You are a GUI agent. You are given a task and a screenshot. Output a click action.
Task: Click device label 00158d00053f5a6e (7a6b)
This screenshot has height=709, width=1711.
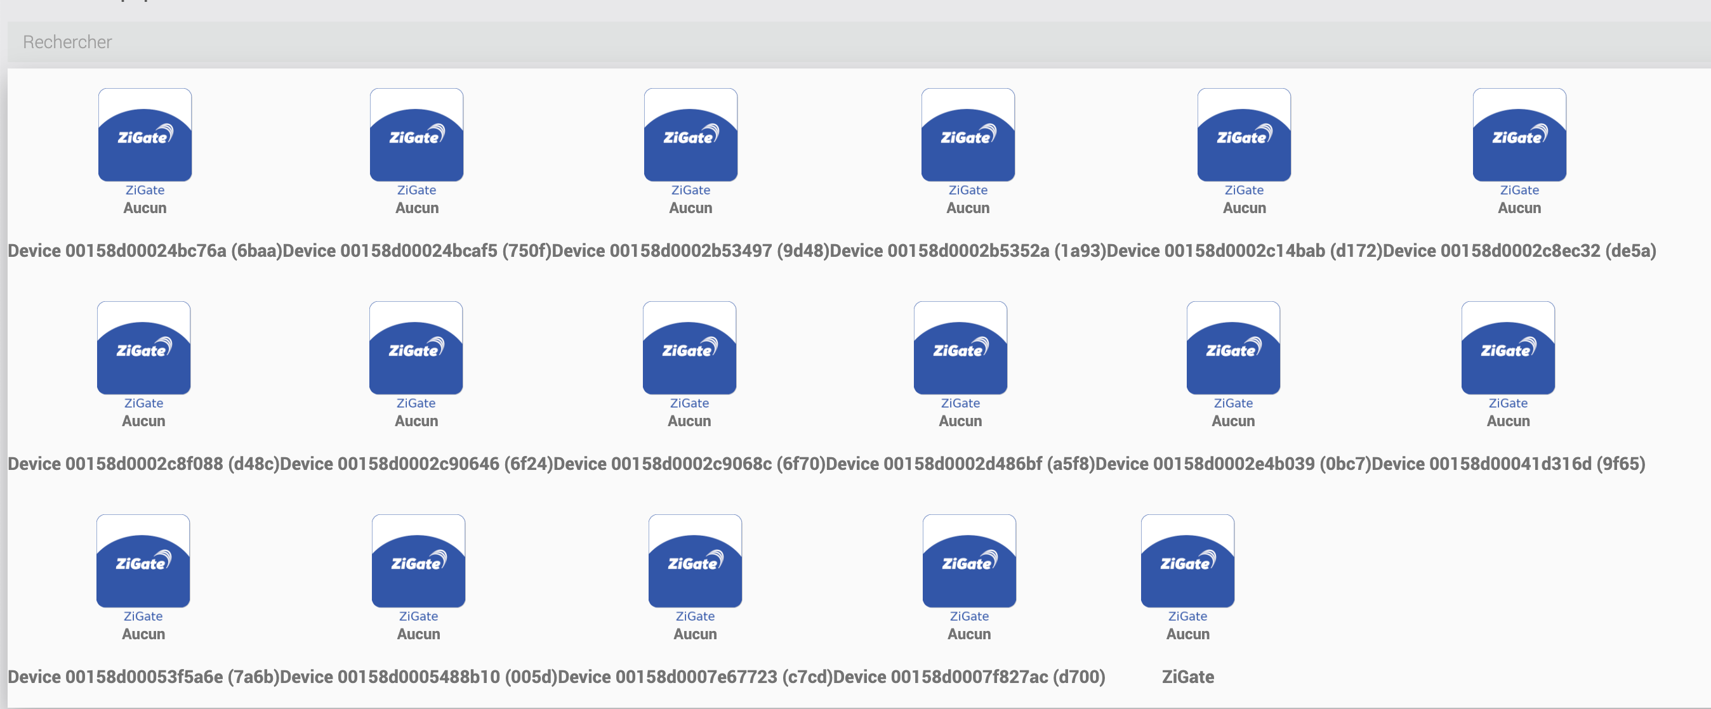(143, 677)
